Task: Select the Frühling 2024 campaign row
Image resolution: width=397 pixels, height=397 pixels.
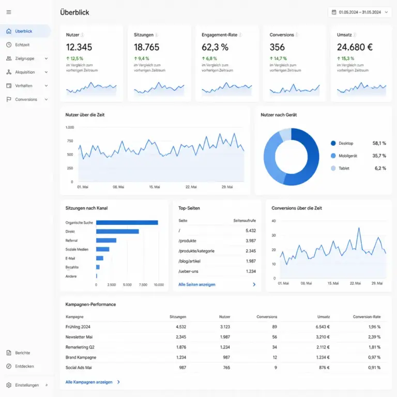Action: [x=223, y=327]
